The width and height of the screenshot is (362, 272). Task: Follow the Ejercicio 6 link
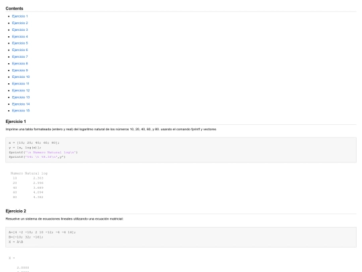[x=20, y=50]
